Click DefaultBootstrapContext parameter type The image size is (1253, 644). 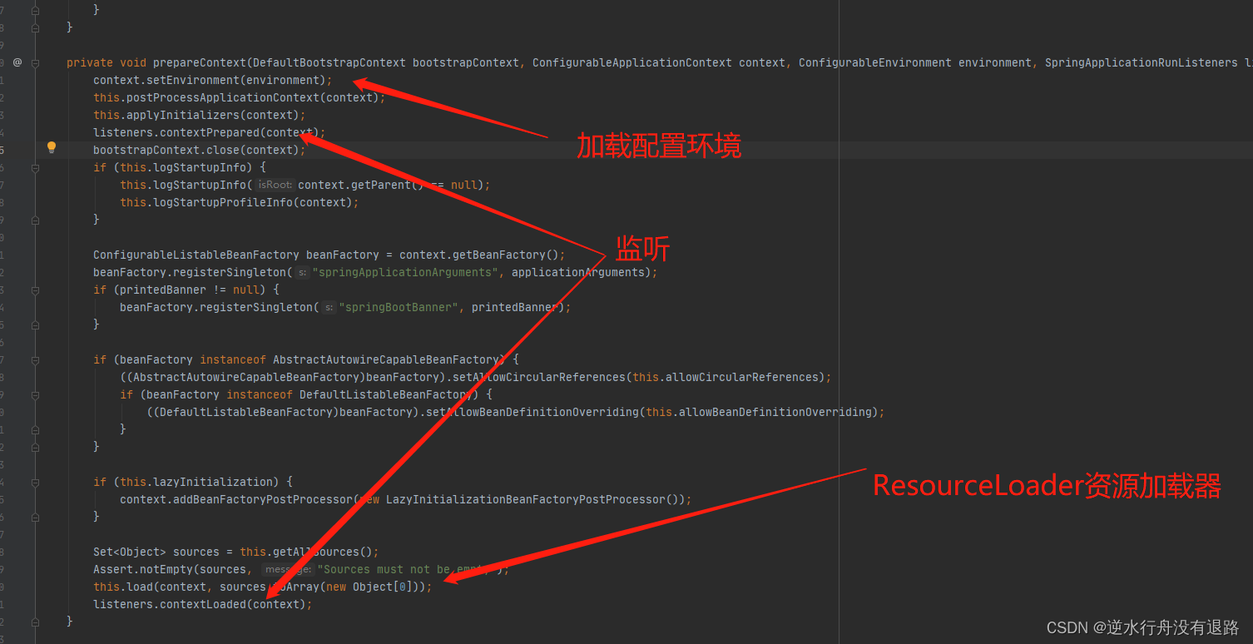[329, 62]
